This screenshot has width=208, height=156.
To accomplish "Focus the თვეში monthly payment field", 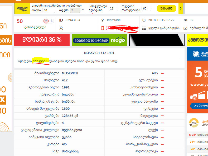I will [x=75, y=10].
